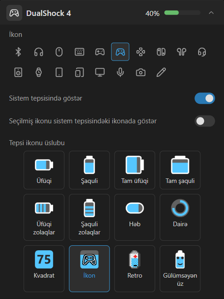This screenshot has width=224, height=299.
Task: Pick the Şaquli zolaqlar style
Action: point(89,217)
